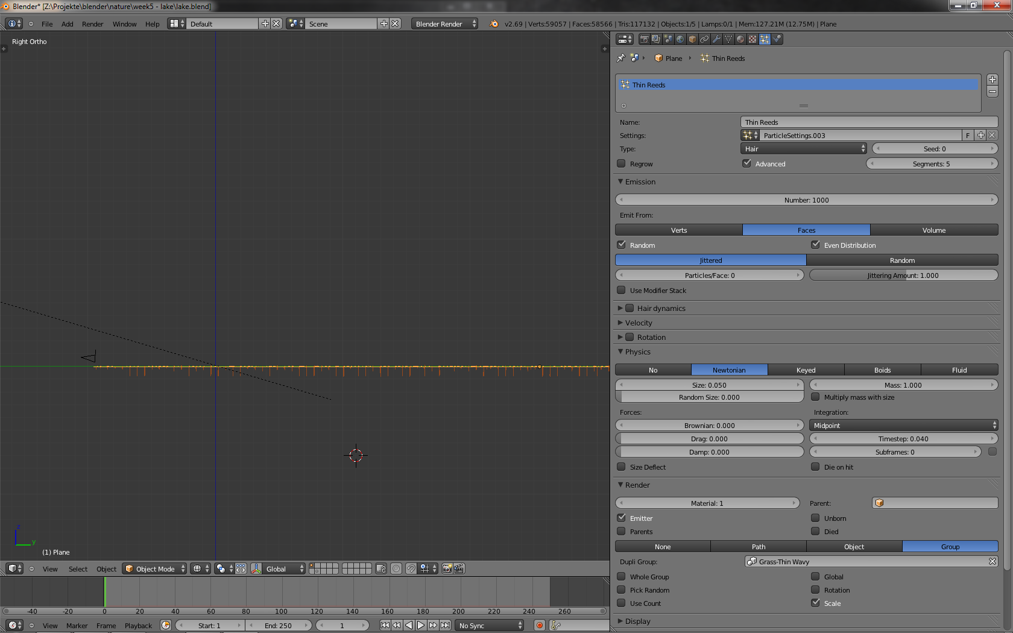Open the Object properties cube tab
The height and width of the screenshot is (633, 1013).
coord(692,39)
